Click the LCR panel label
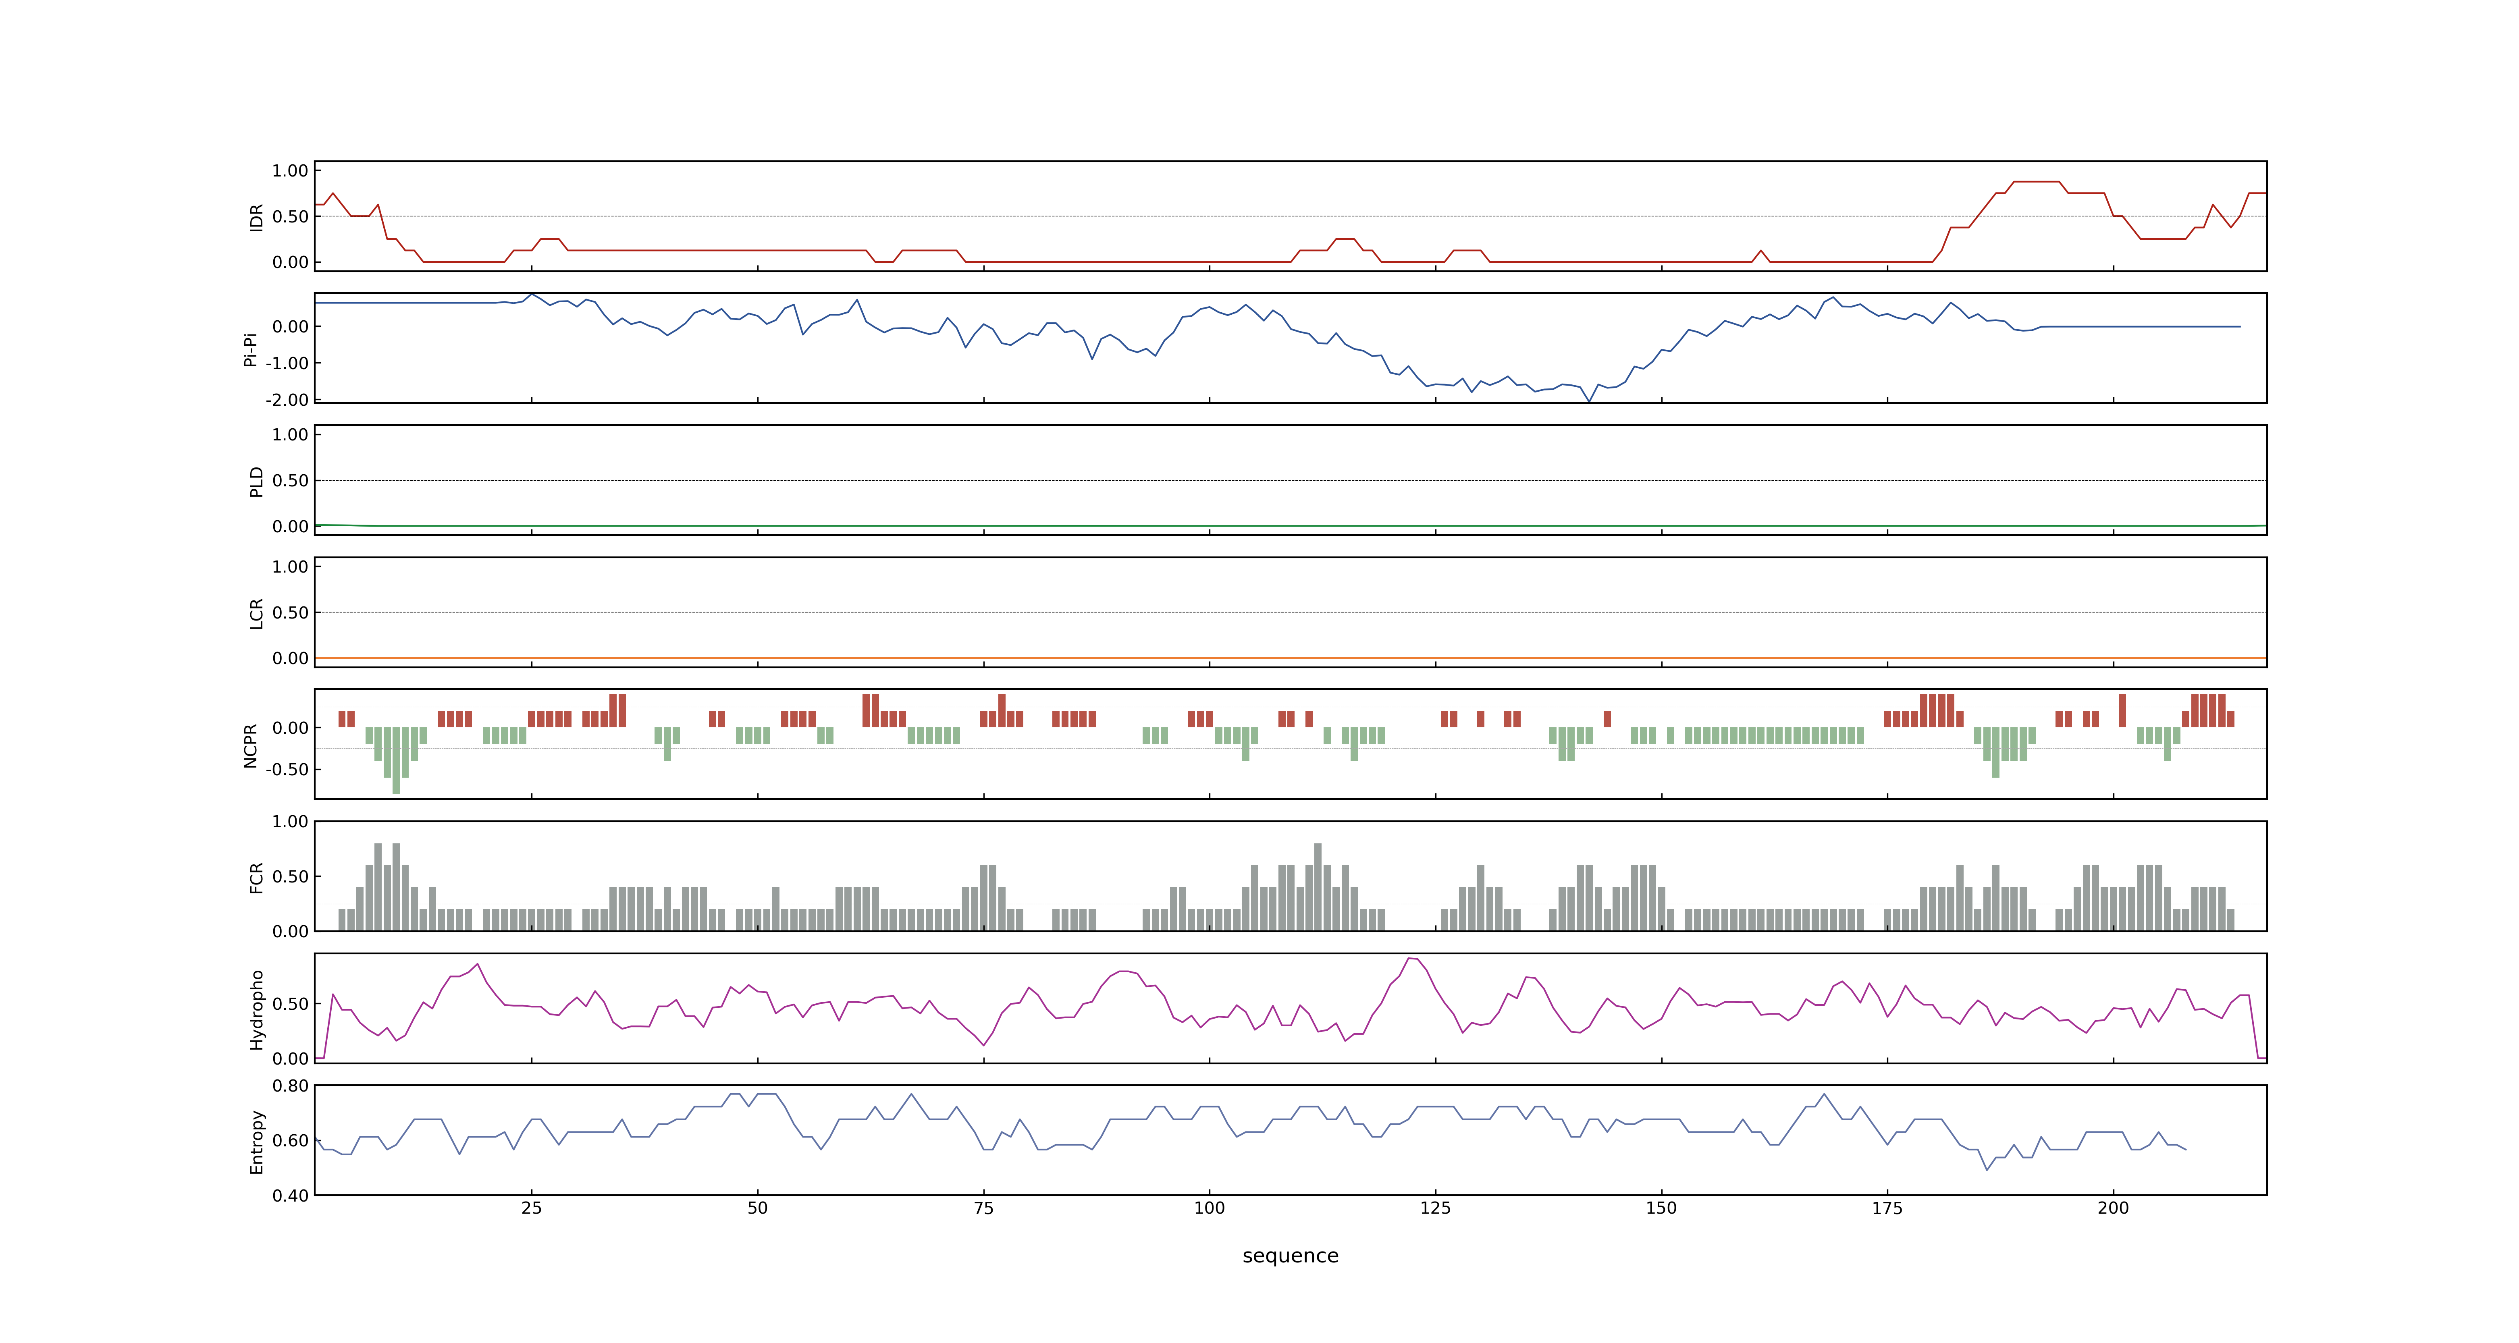The height and width of the screenshot is (1343, 2519). coord(256,613)
